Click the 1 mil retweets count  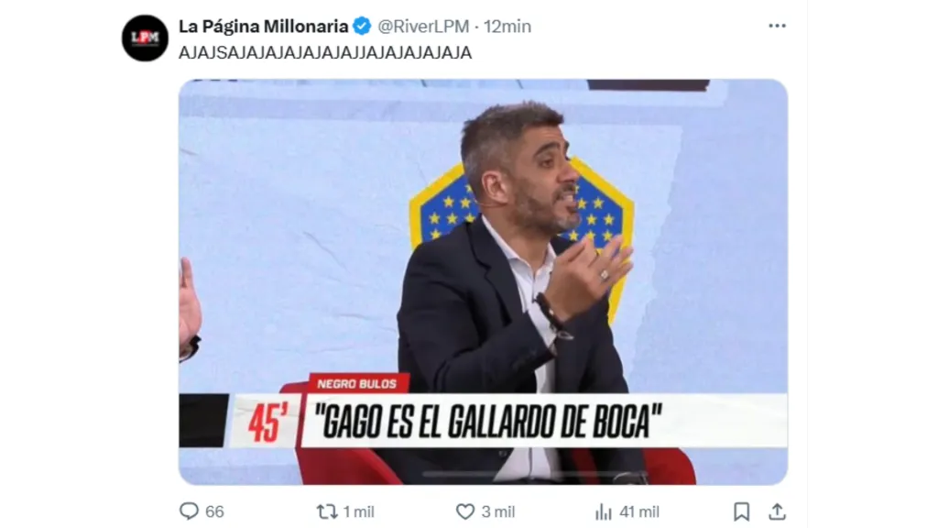click(358, 511)
